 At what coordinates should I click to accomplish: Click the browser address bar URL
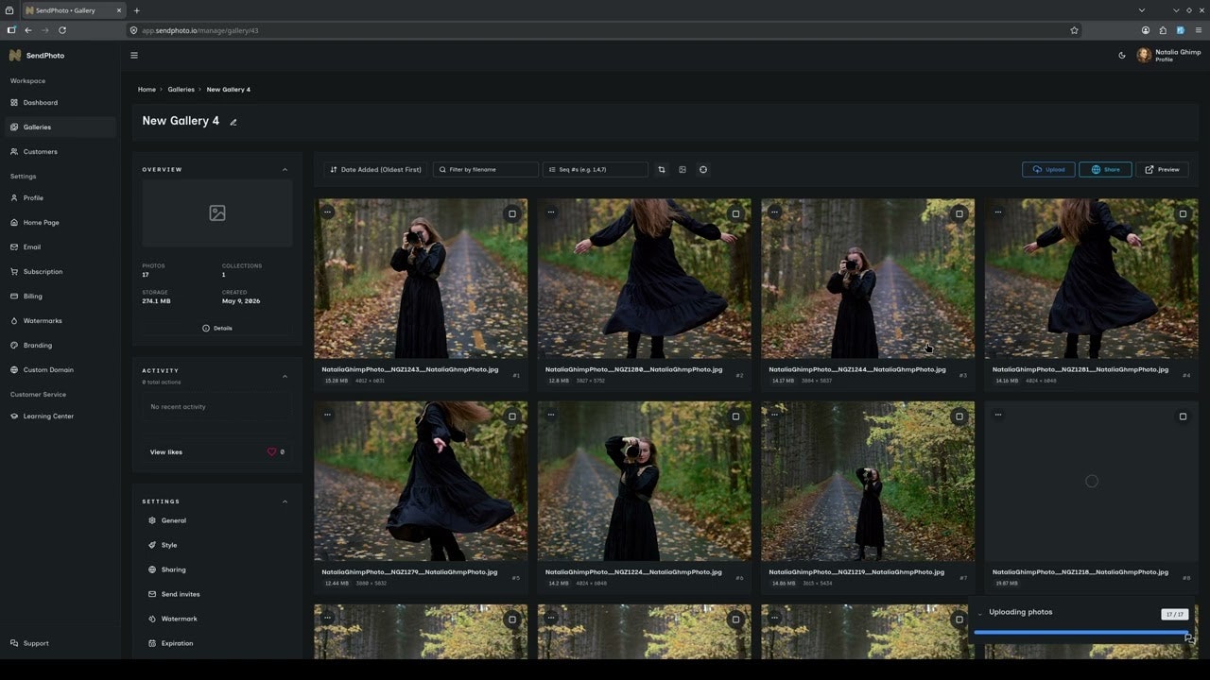coord(200,30)
